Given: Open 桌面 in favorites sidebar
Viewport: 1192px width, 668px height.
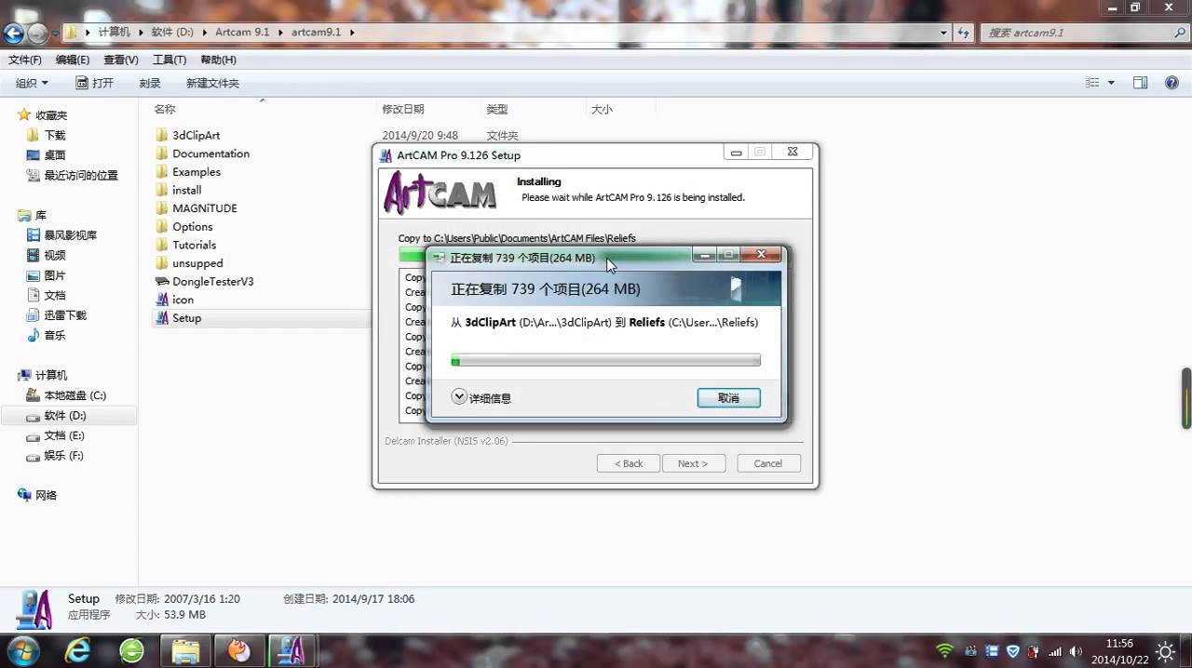Looking at the screenshot, I should point(55,155).
